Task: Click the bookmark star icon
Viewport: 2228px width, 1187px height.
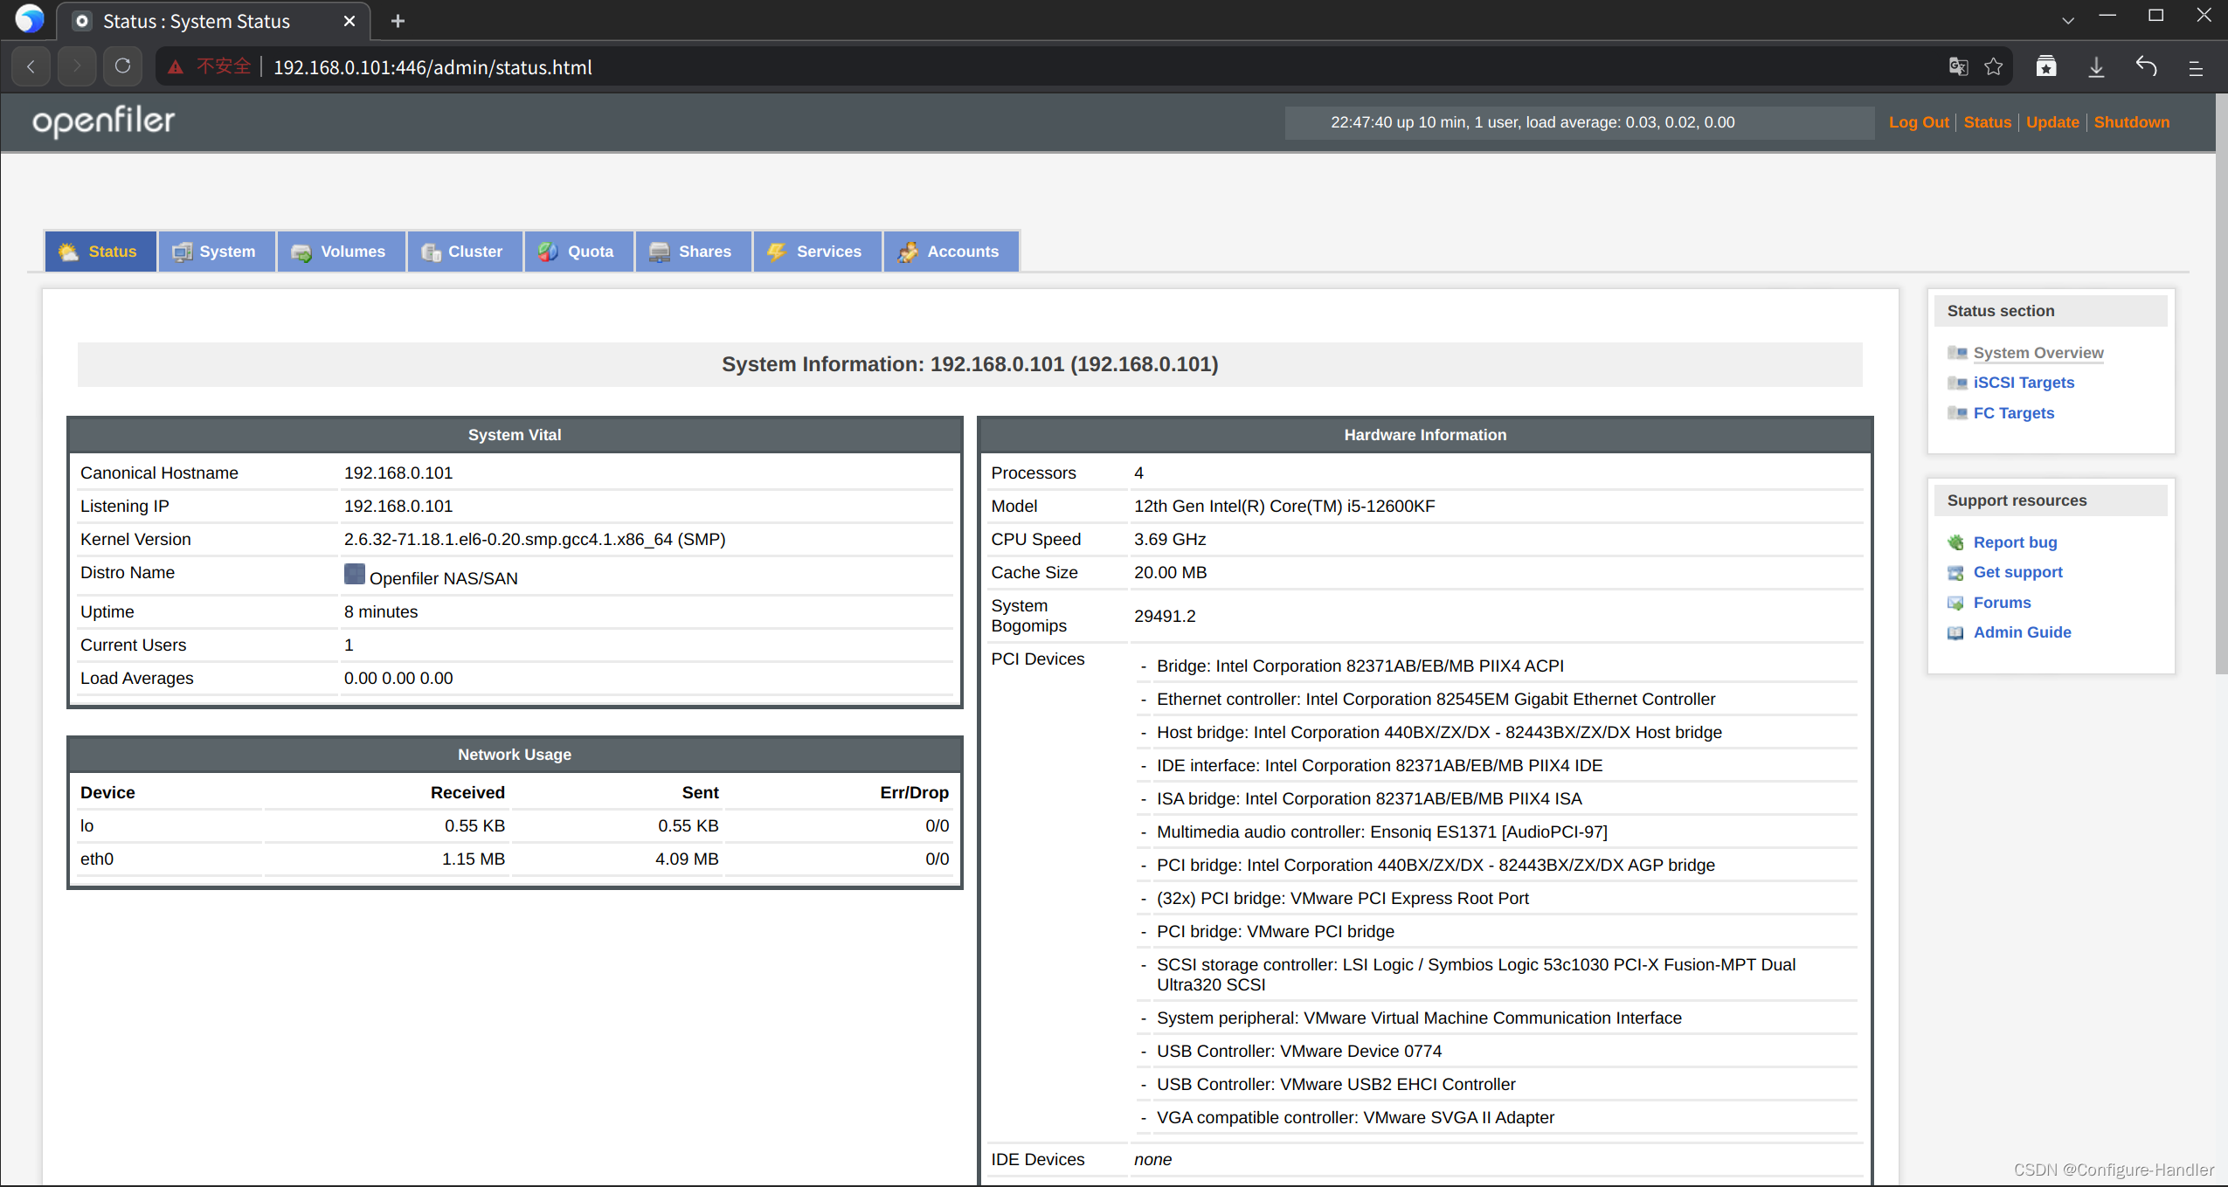Action: 1993,66
